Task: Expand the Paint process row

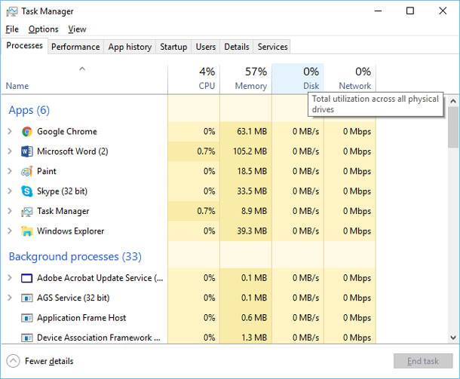Action: (x=10, y=171)
